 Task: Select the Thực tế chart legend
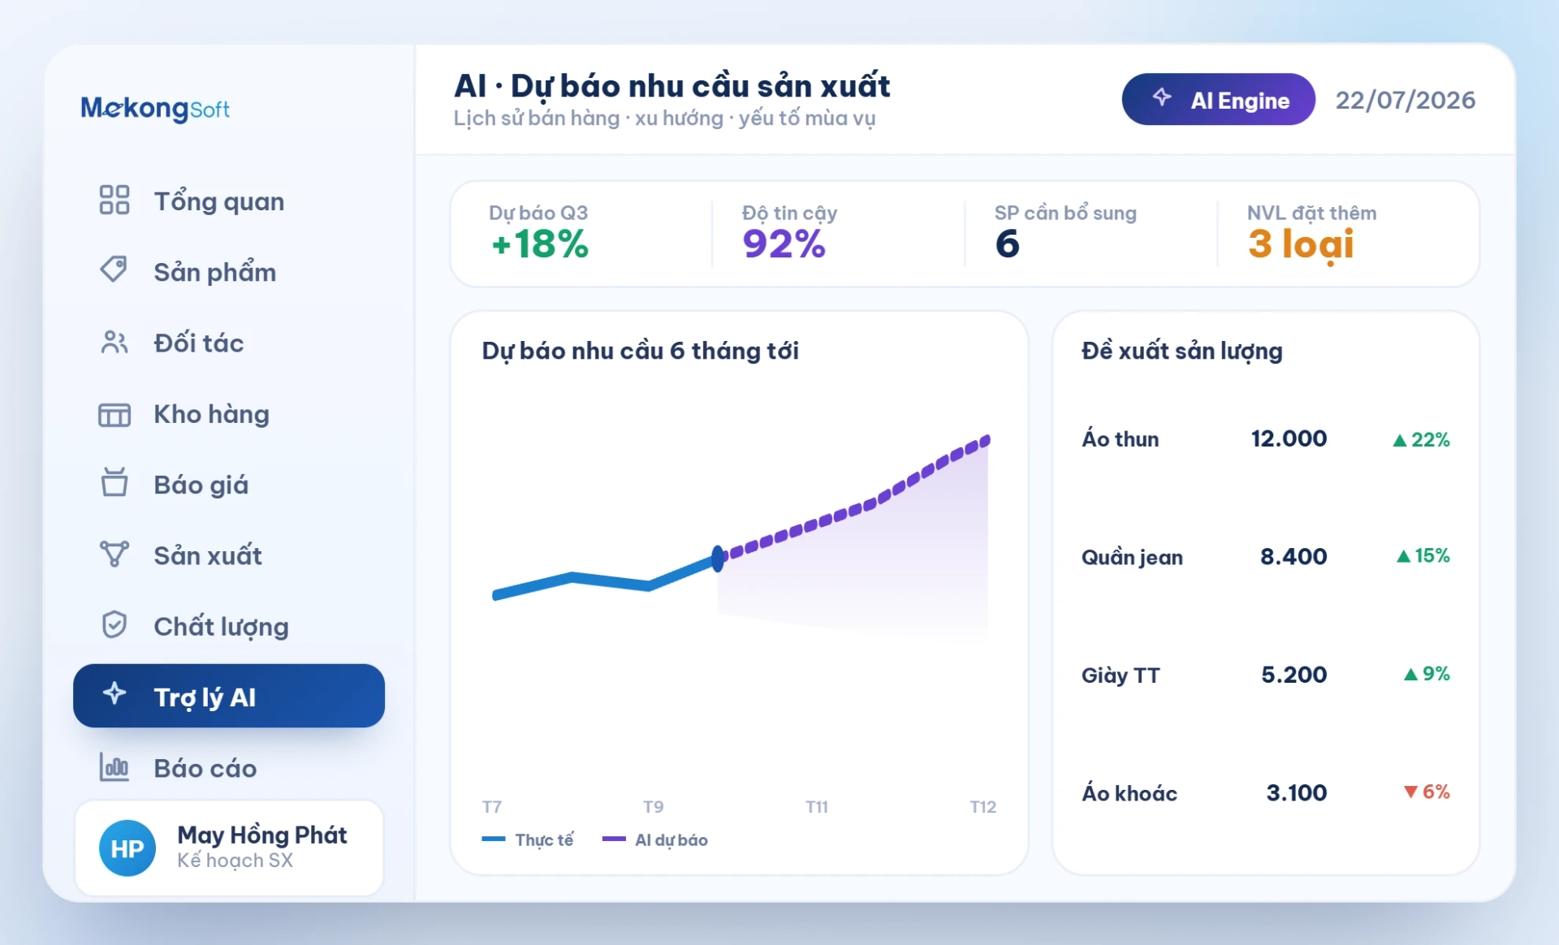click(528, 839)
